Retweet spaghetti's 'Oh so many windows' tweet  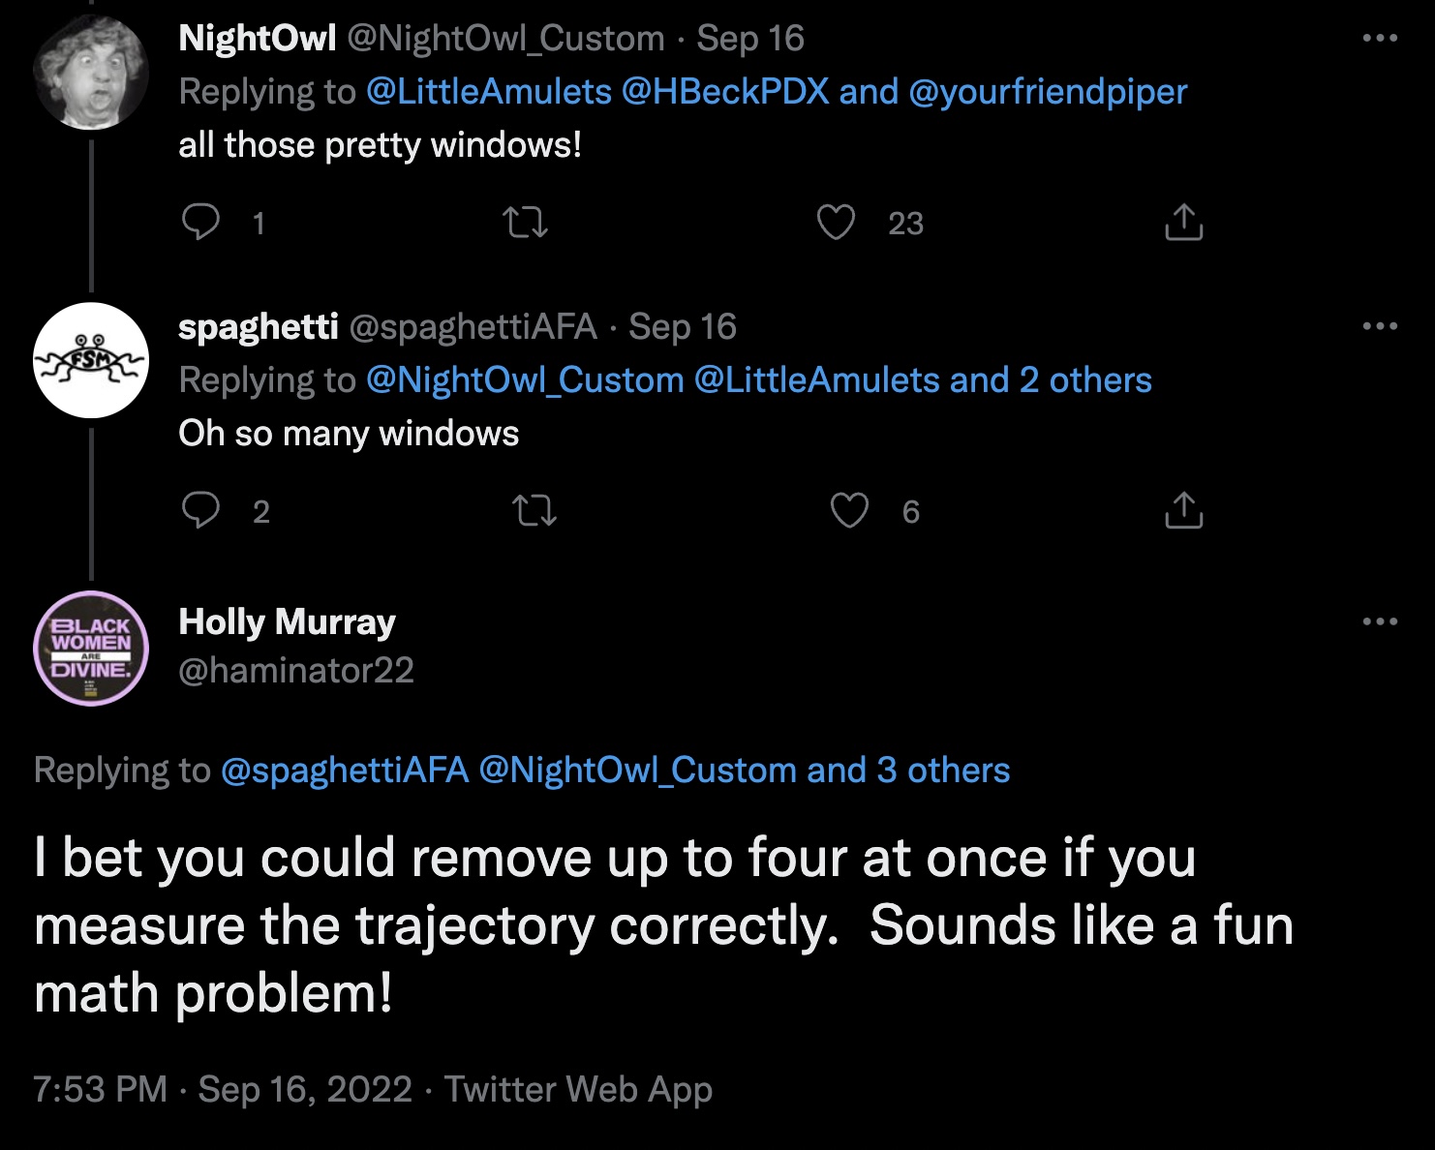pos(534,510)
